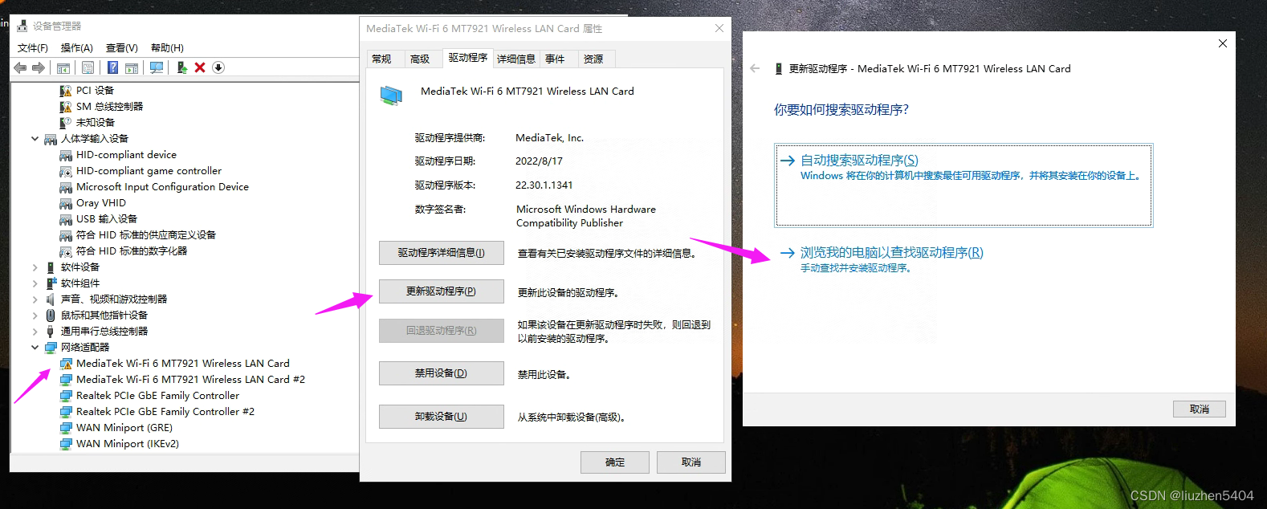Screen dimensions: 1267x509
Task: Scan for hardware changes icon
Action: click(x=157, y=67)
